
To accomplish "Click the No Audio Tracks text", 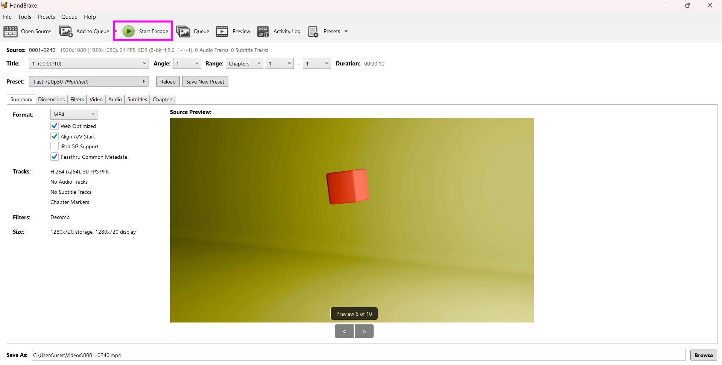I will click(x=69, y=182).
